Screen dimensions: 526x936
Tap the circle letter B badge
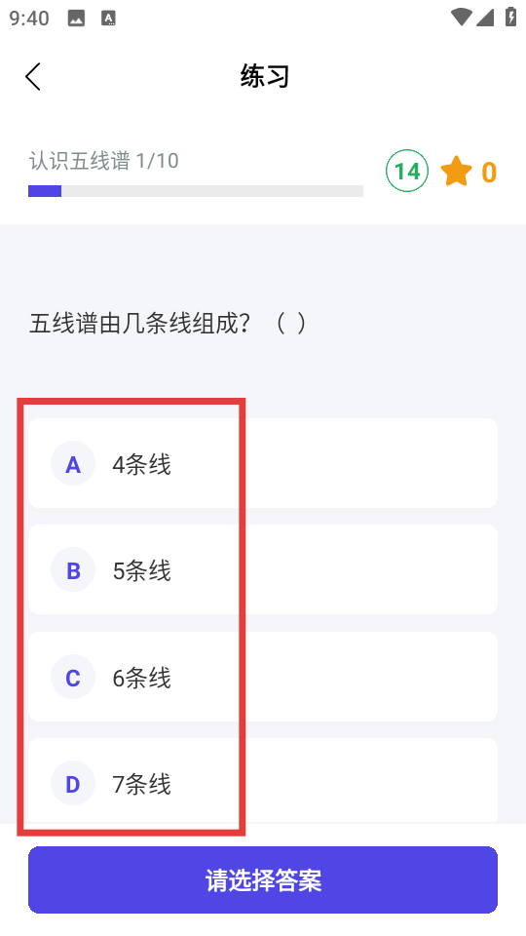73,570
